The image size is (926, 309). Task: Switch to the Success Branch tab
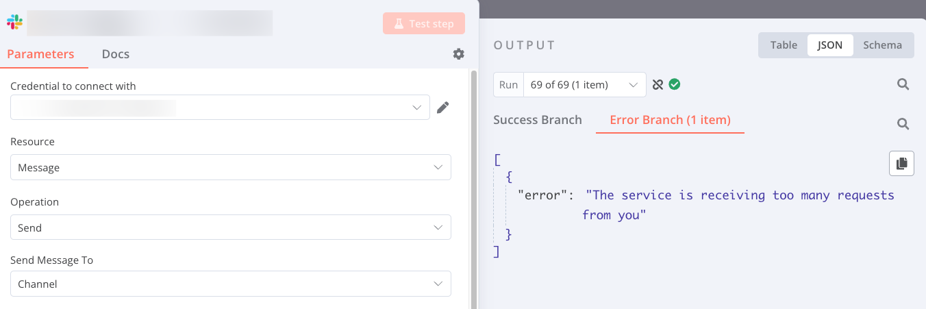point(538,120)
